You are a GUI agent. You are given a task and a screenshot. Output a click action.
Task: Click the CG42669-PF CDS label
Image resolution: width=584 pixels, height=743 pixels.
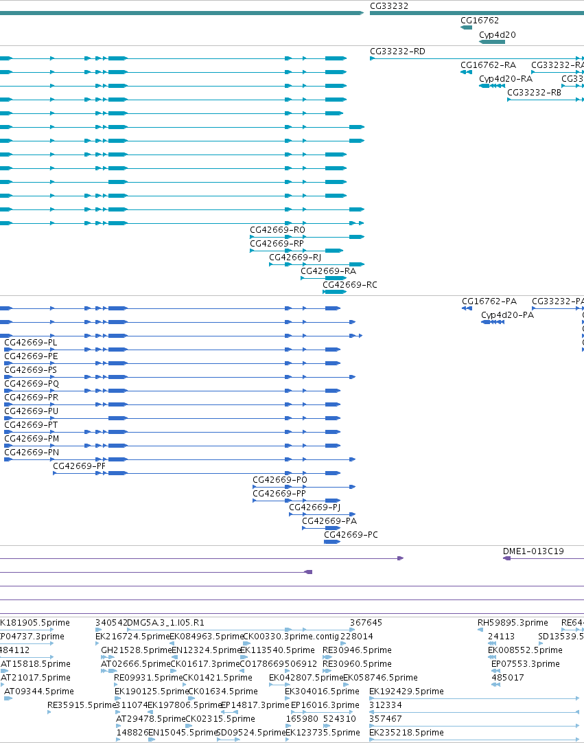click(x=79, y=466)
